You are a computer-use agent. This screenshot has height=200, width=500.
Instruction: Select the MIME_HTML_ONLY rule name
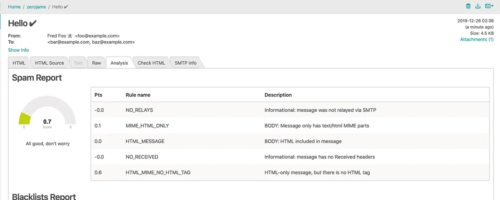(x=147, y=126)
